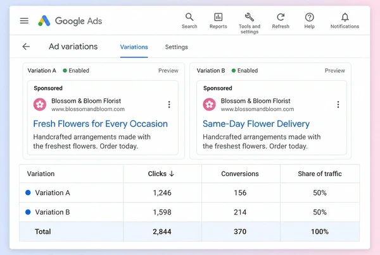Click the 156 conversions cell
This screenshot has width=380, height=255.
pos(240,193)
